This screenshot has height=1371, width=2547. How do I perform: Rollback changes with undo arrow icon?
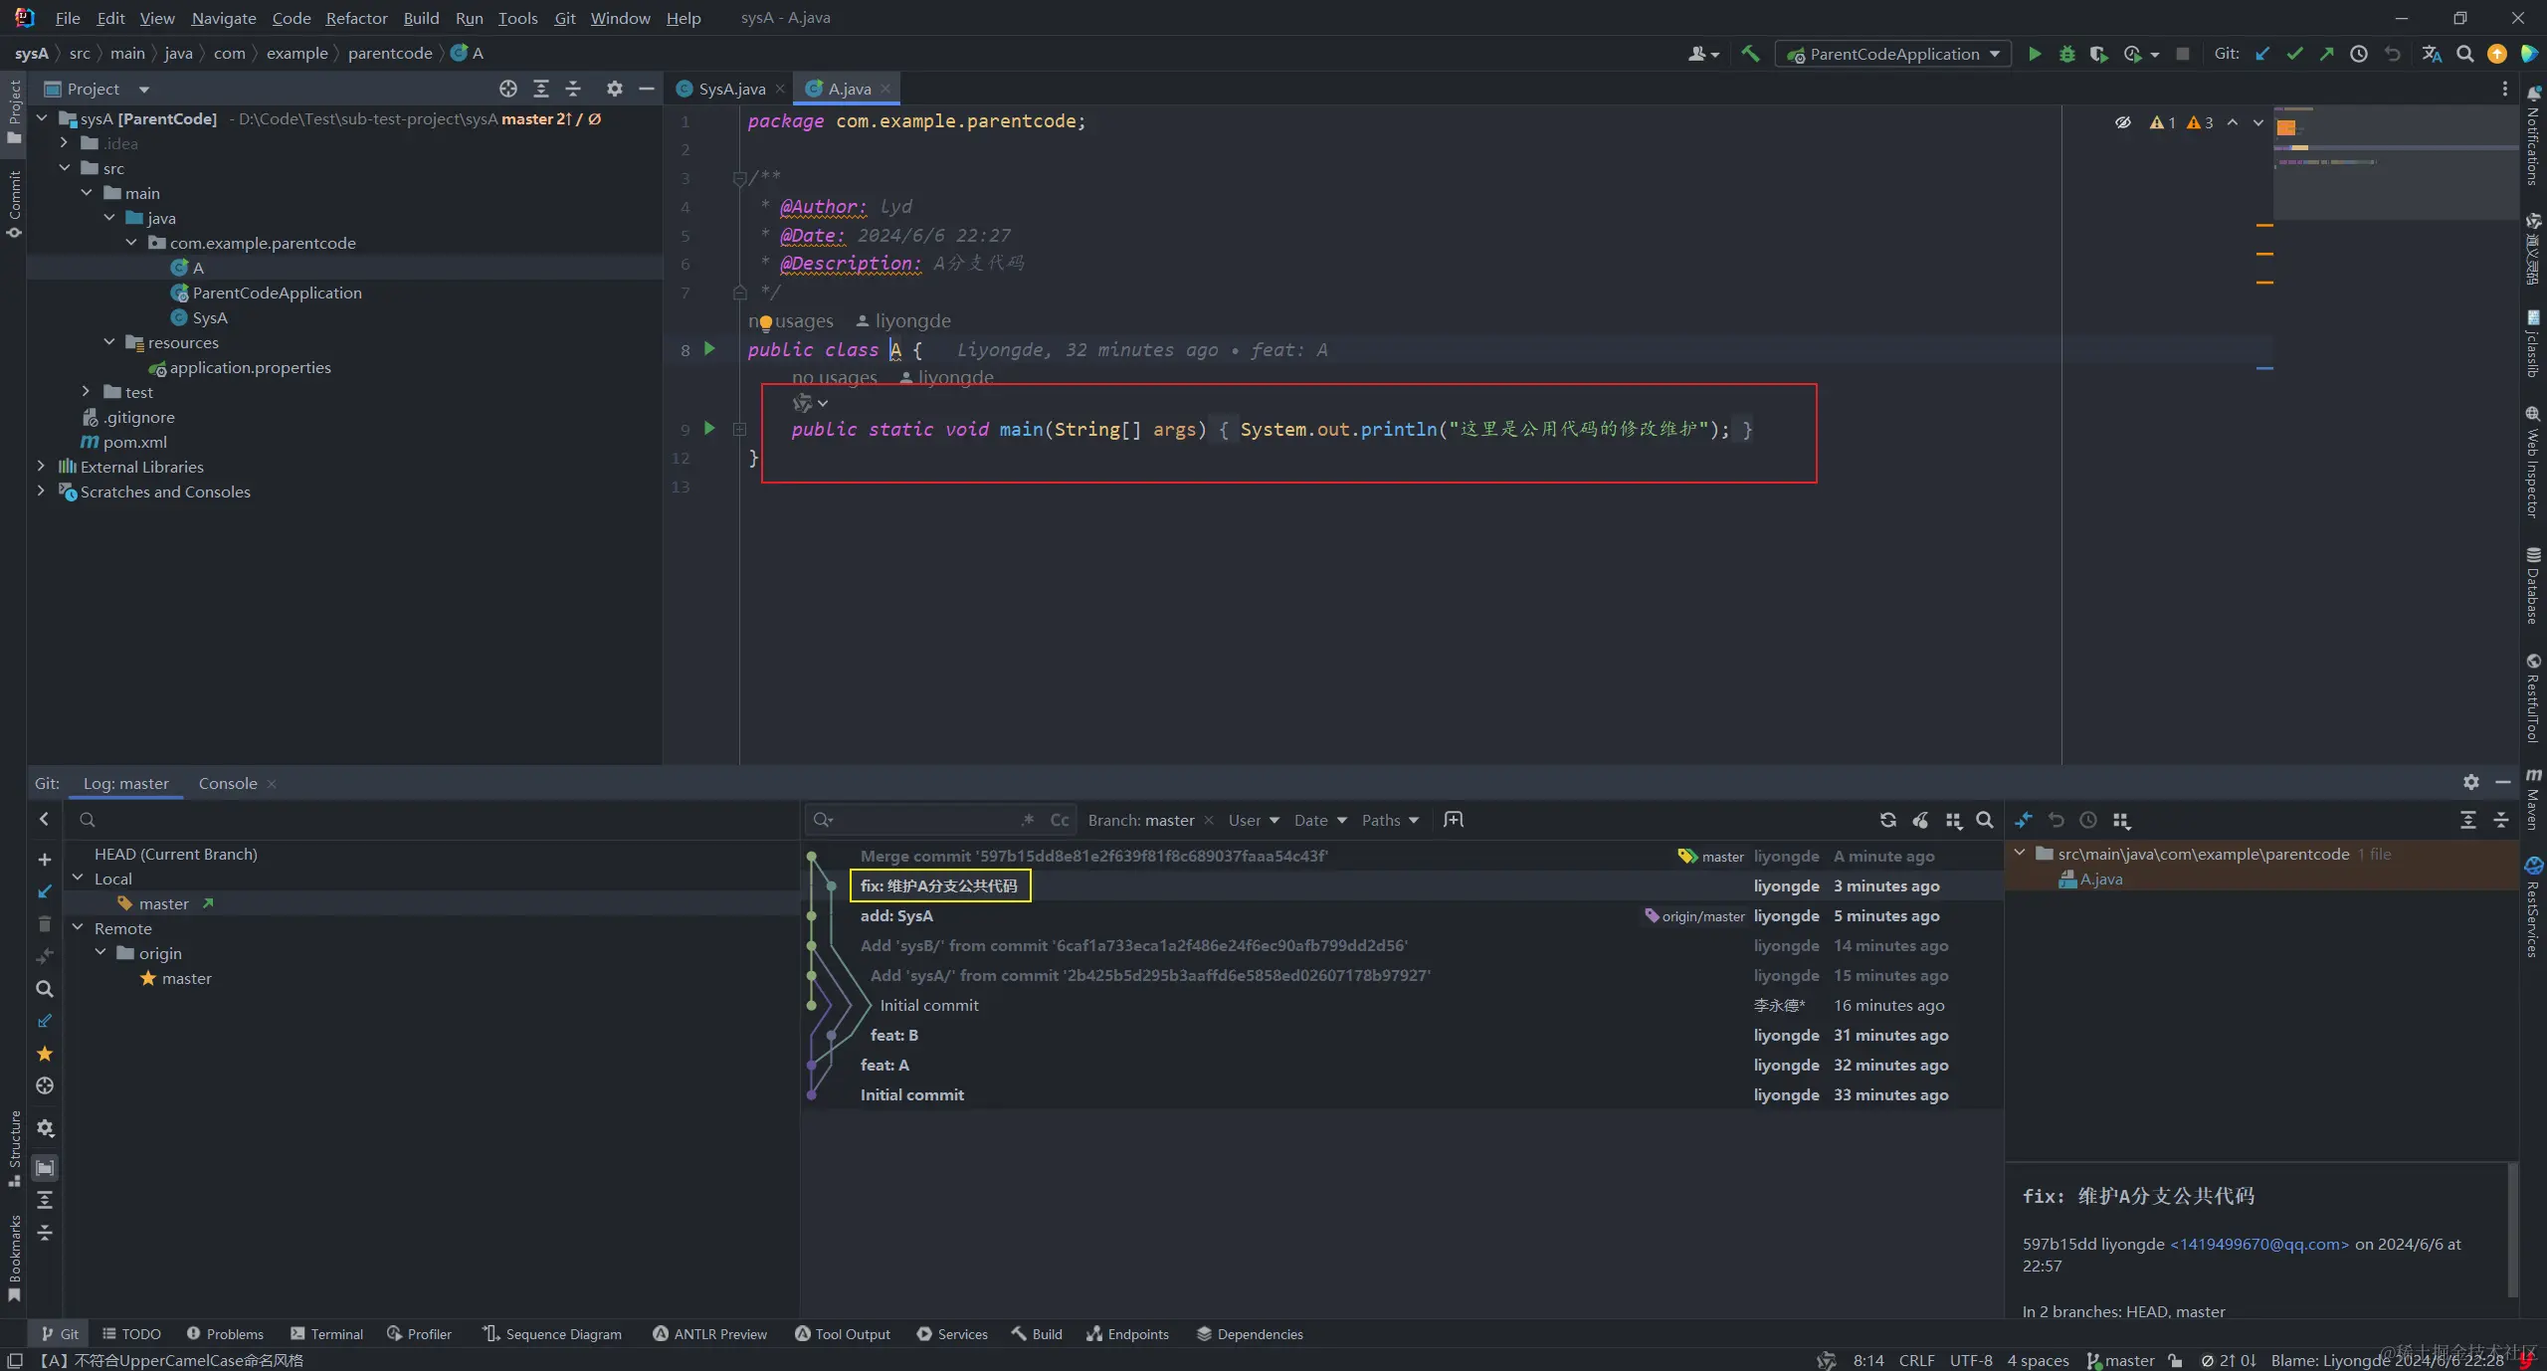(2392, 54)
